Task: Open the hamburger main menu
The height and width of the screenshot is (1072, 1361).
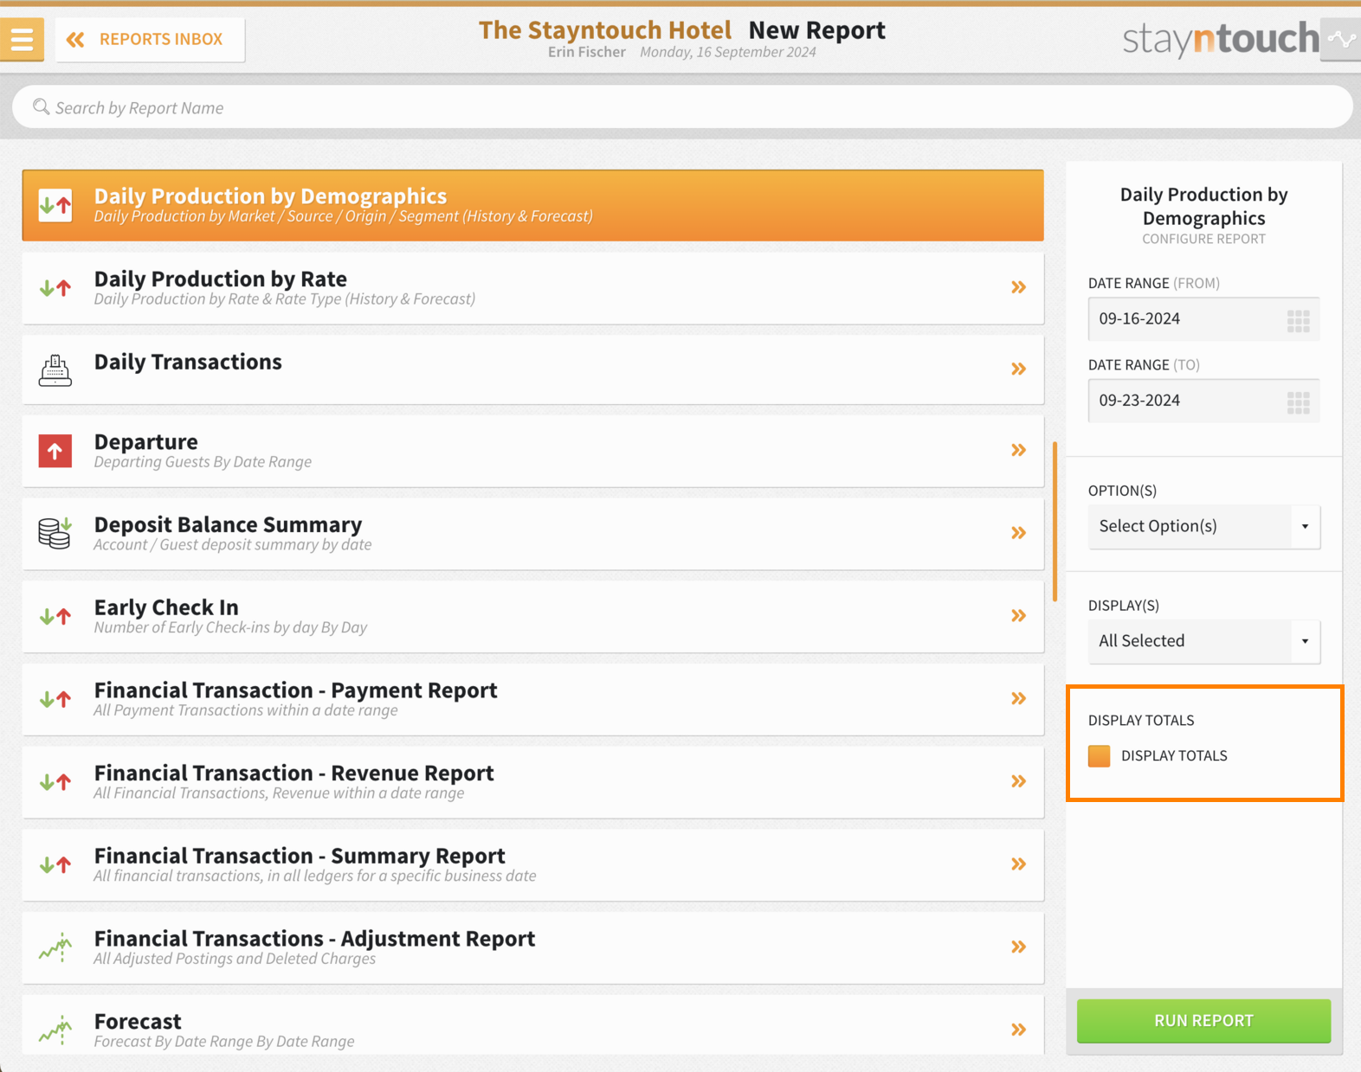Action: coord(22,39)
